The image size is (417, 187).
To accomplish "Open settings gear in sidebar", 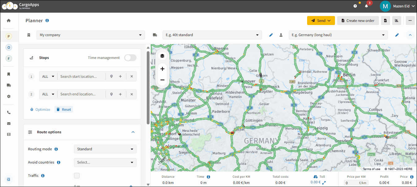I will pyautogui.click(x=9, y=96).
